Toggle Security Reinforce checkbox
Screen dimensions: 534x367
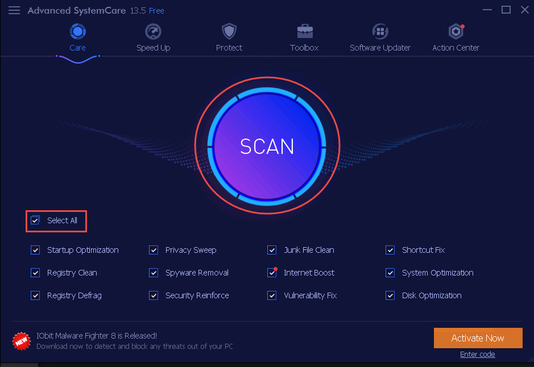coord(153,295)
